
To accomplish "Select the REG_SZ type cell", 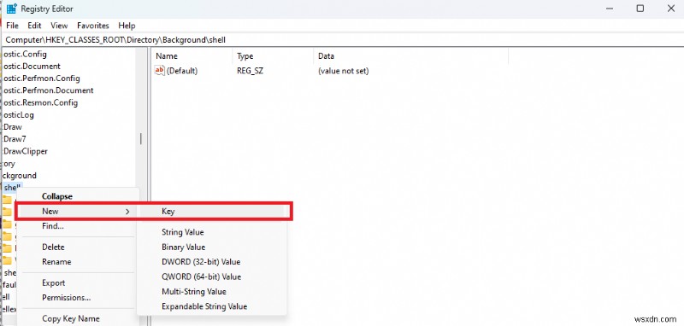I will 250,71.
